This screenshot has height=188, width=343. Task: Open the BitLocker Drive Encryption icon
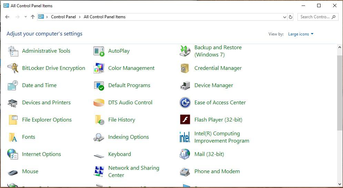13,68
